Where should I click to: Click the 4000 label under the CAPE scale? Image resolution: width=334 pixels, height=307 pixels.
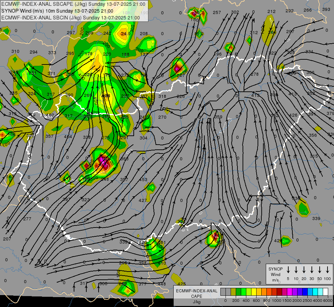(x=318, y=301)
